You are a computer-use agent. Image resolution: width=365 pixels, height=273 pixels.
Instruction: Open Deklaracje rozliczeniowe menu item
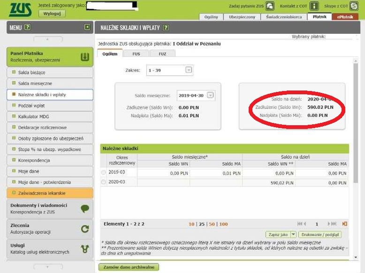(50, 127)
